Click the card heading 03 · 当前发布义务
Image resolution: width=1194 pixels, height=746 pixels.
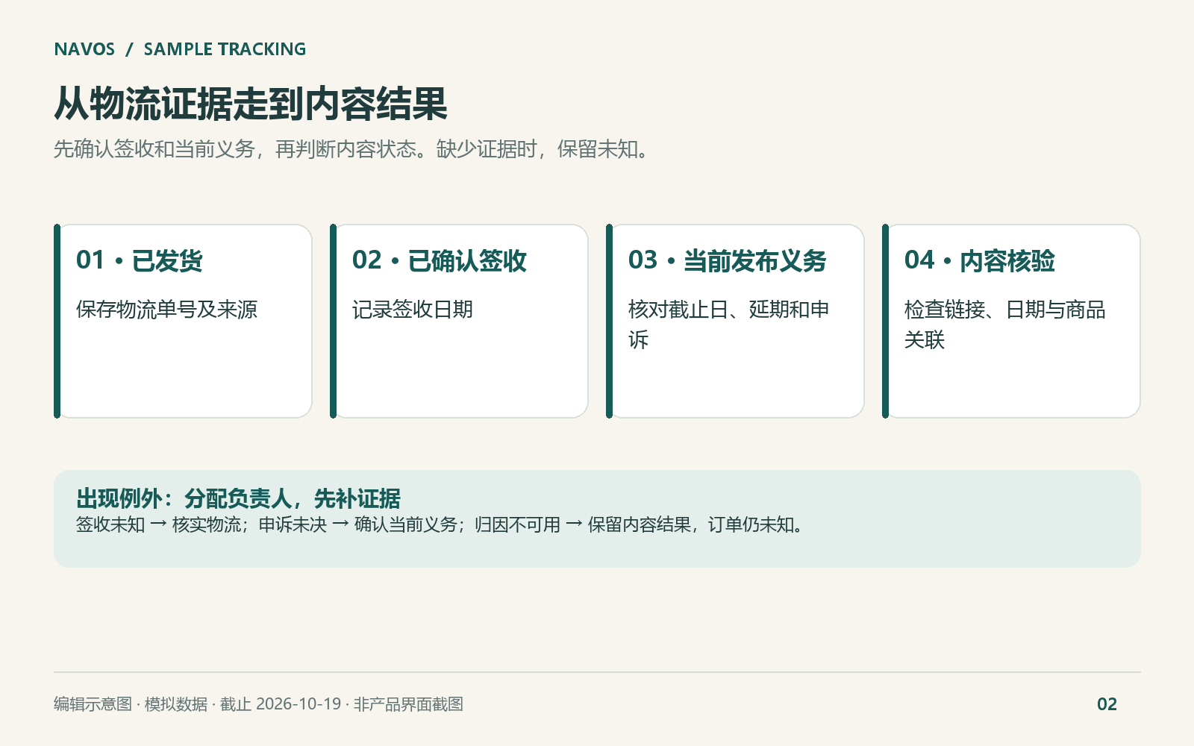click(x=728, y=260)
